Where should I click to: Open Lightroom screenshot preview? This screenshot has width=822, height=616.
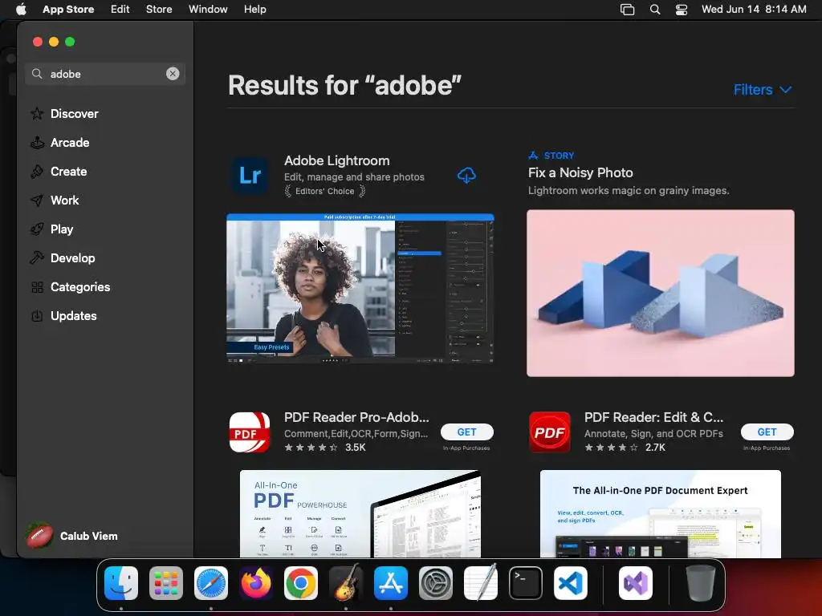pyautogui.click(x=360, y=289)
